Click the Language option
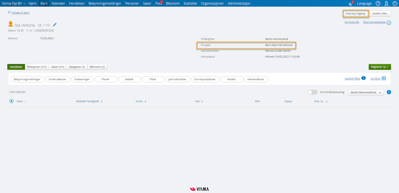 click(364, 4)
